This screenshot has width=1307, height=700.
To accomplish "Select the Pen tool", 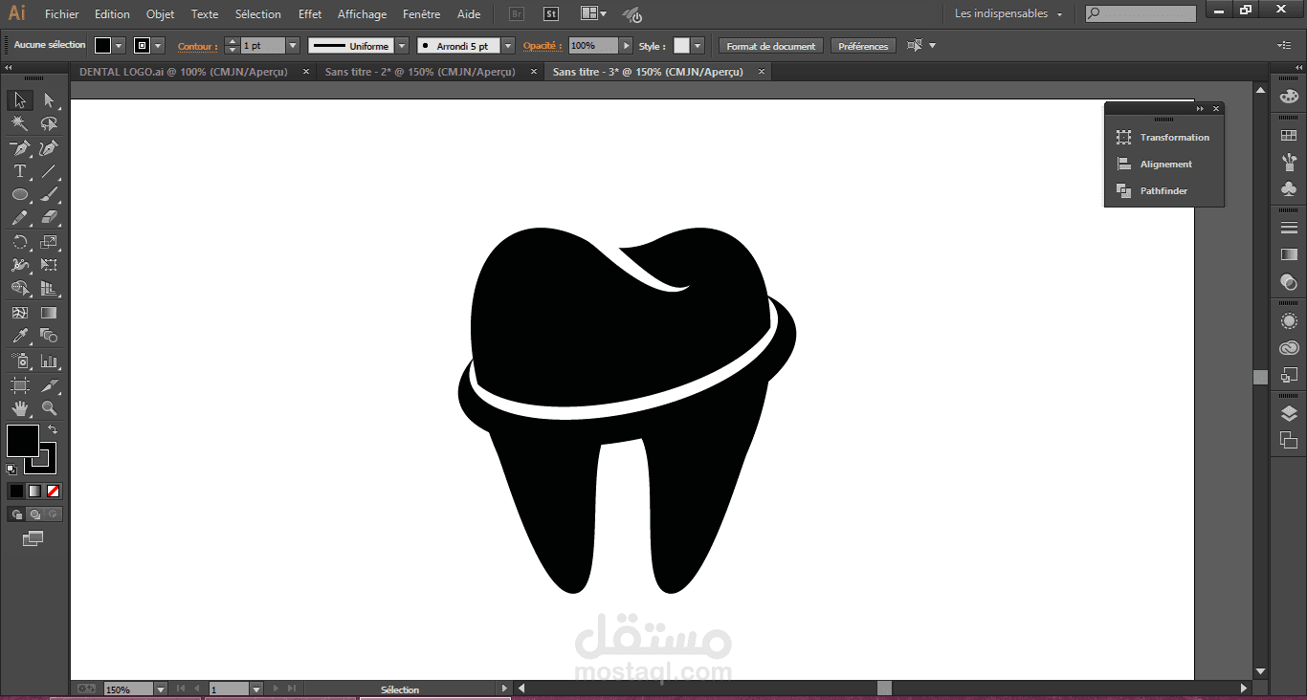I will pyautogui.click(x=19, y=148).
